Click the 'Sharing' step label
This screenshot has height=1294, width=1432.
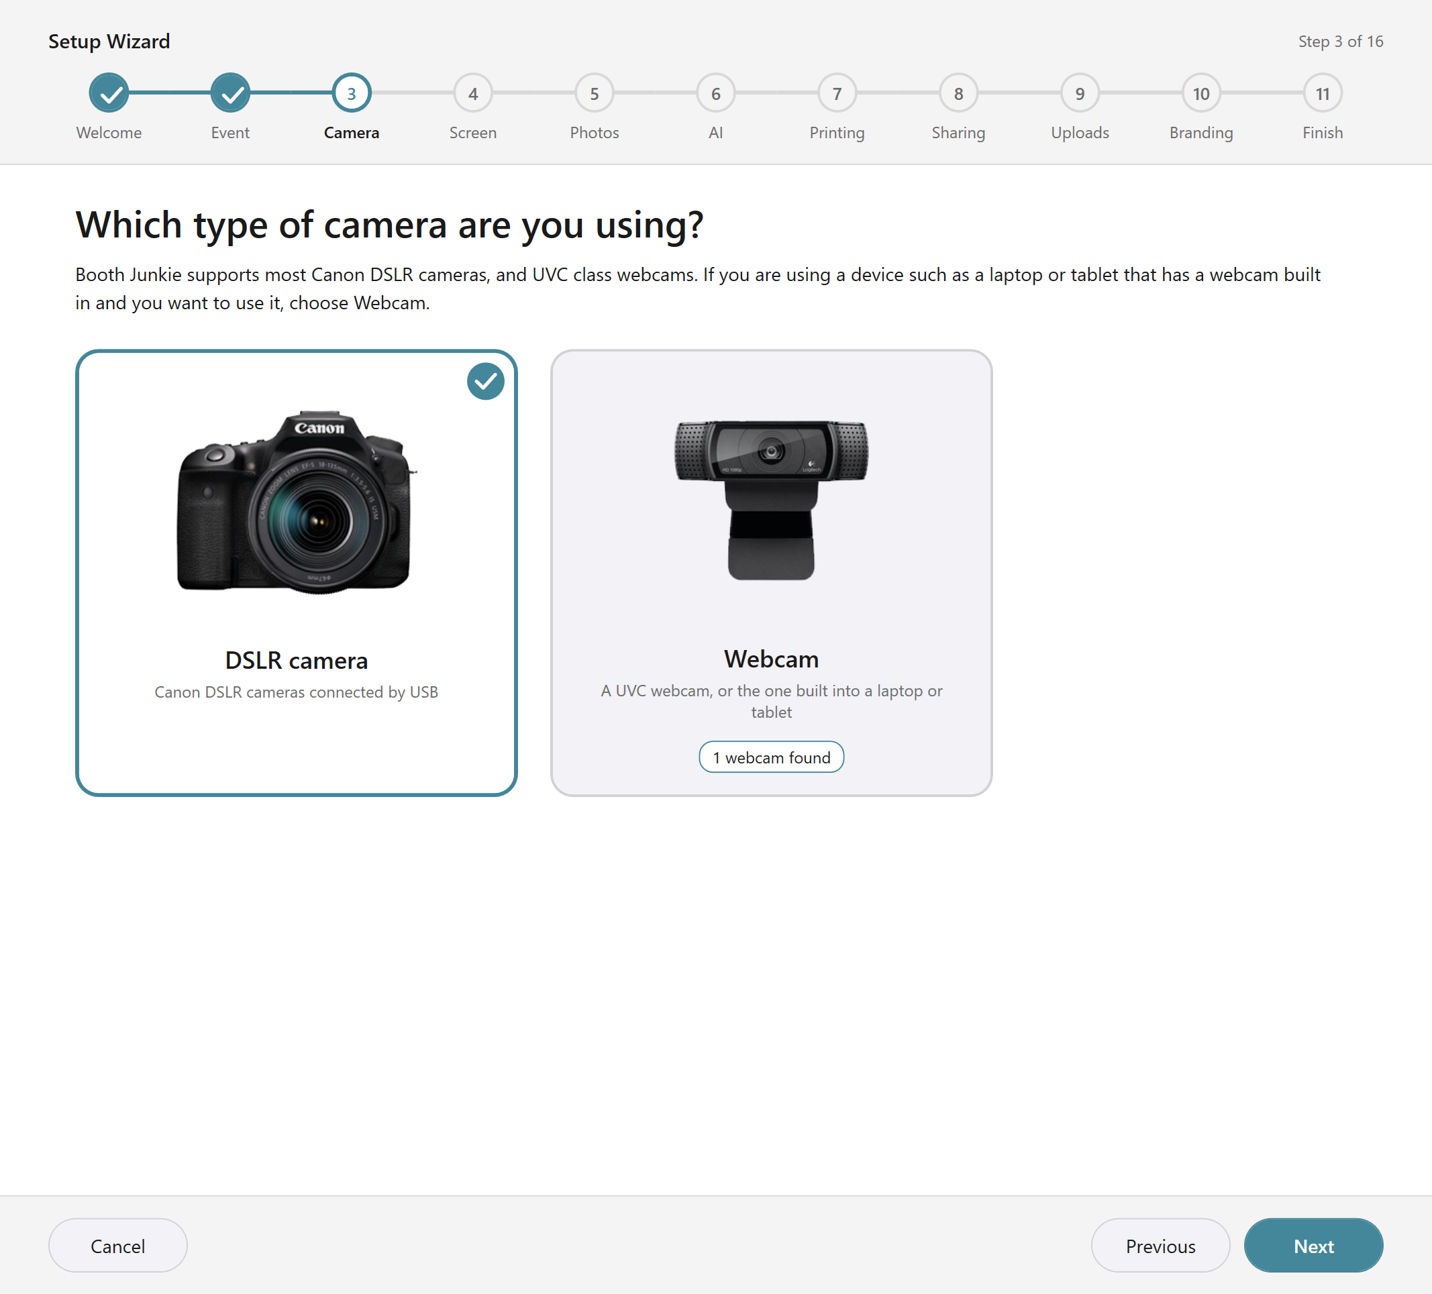(x=959, y=133)
